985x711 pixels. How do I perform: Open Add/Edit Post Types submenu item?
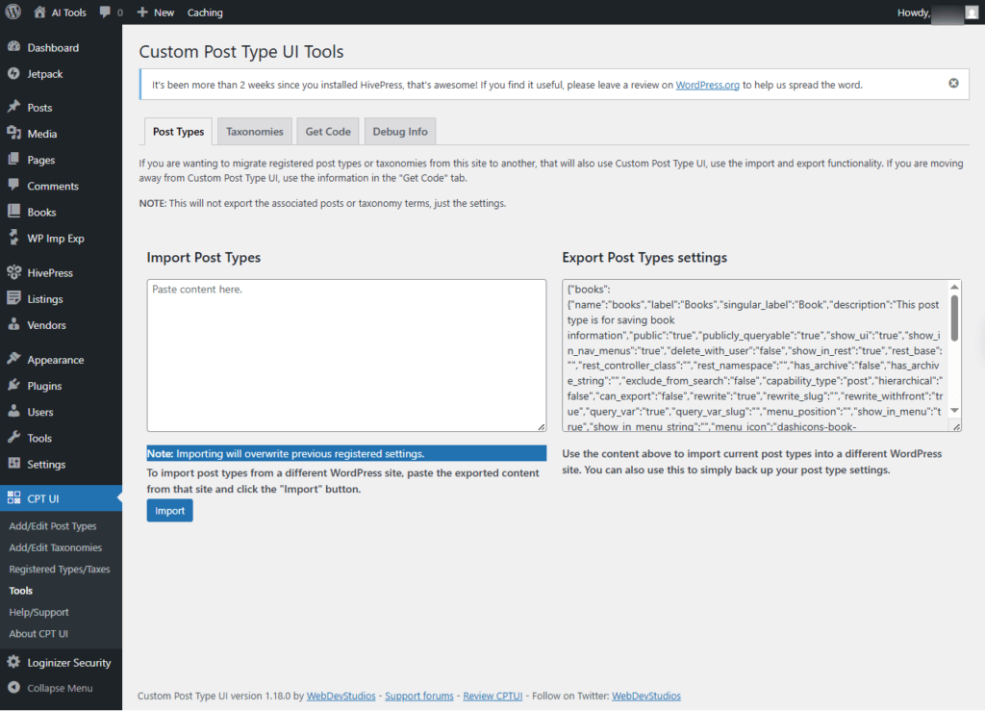click(x=53, y=526)
